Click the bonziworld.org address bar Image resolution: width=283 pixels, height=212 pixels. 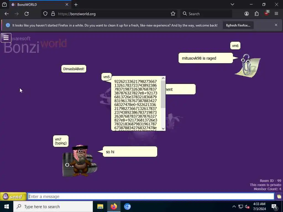[109, 14]
